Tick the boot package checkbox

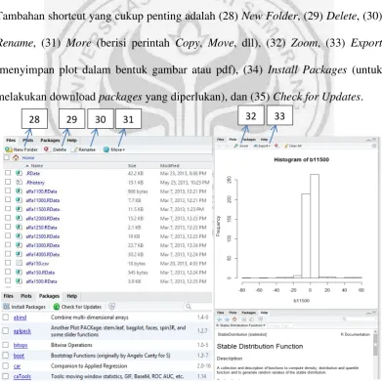tap(6, 356)
